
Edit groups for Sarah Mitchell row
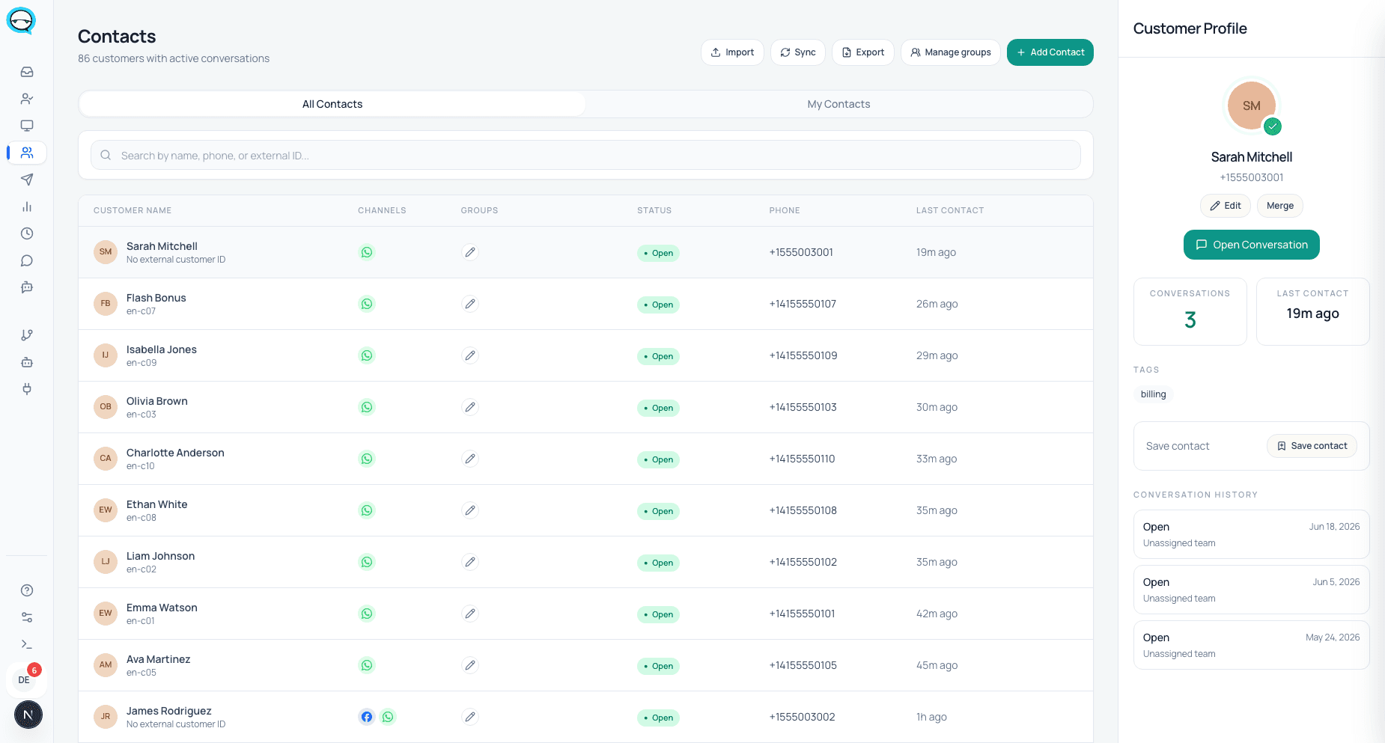click(470, 252)
